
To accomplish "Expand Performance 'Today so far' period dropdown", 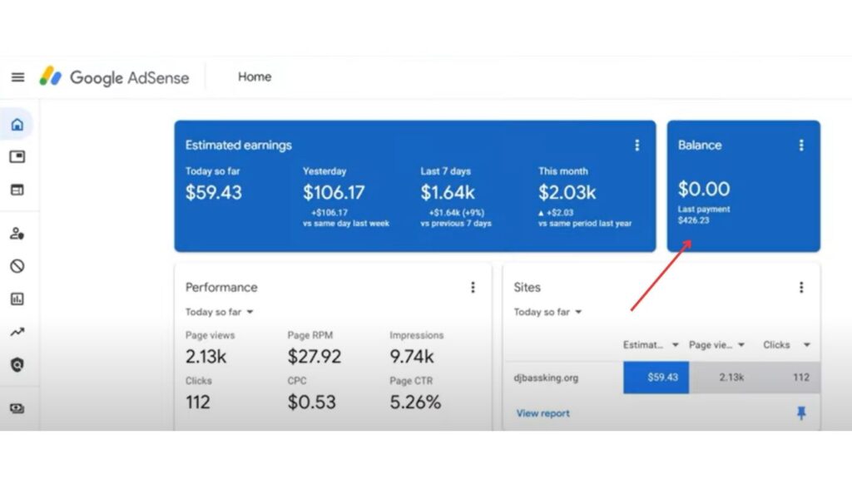I will point(220,312).
